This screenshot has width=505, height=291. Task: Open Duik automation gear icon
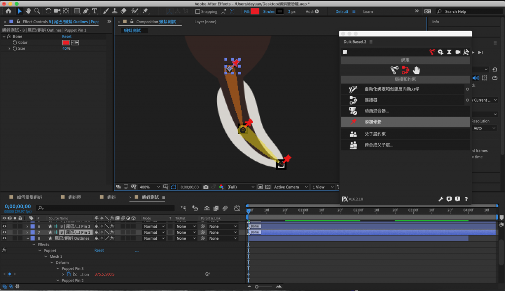440,52
